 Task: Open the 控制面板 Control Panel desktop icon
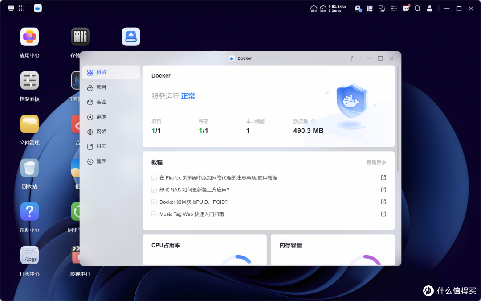(29, 80)
